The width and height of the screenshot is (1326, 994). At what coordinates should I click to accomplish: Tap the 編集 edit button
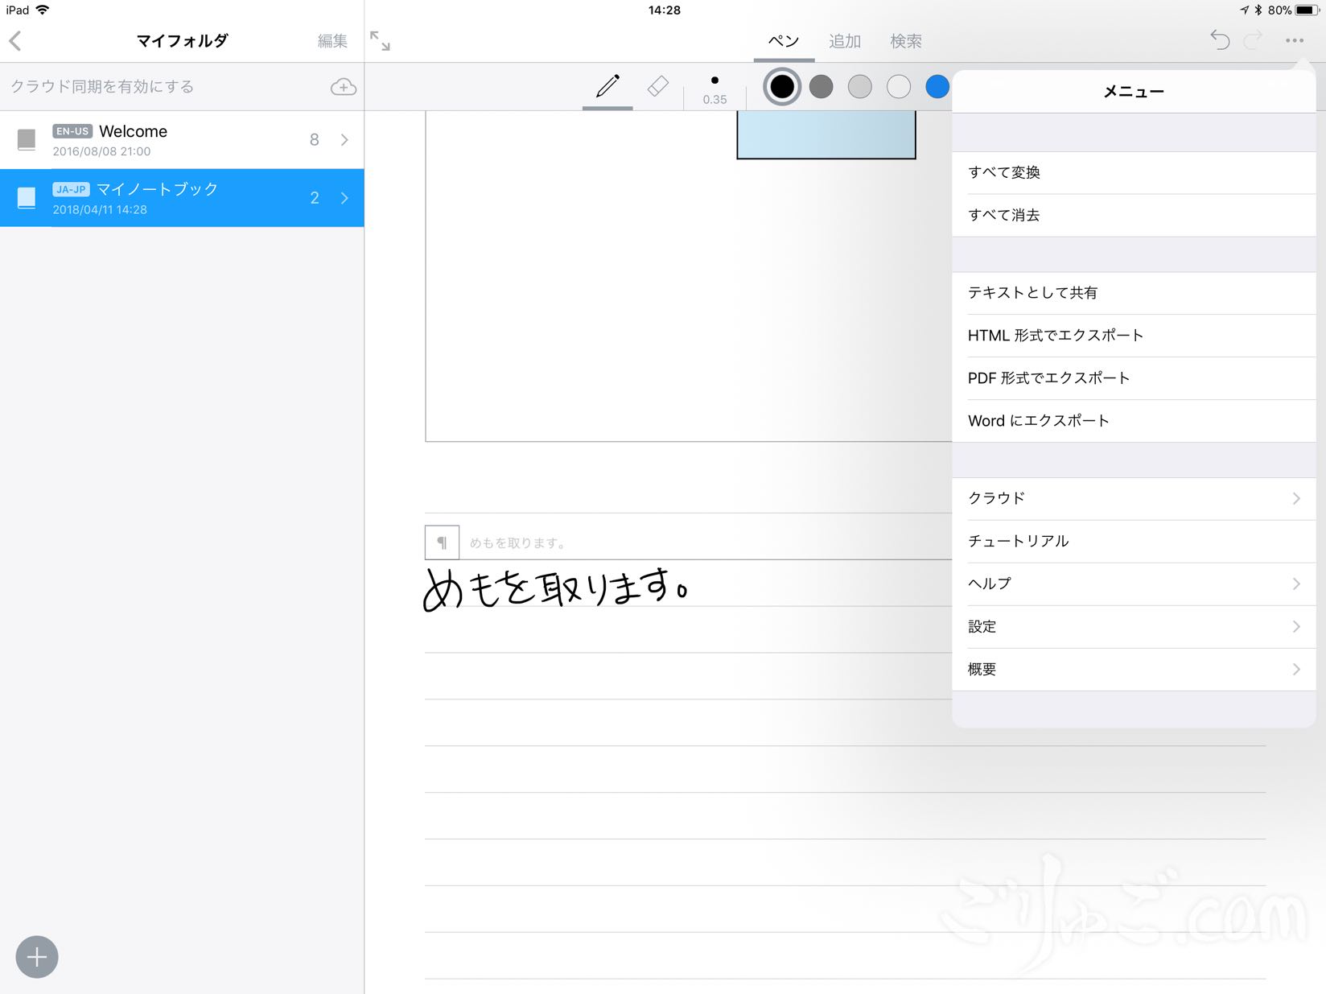coord(332,41)
